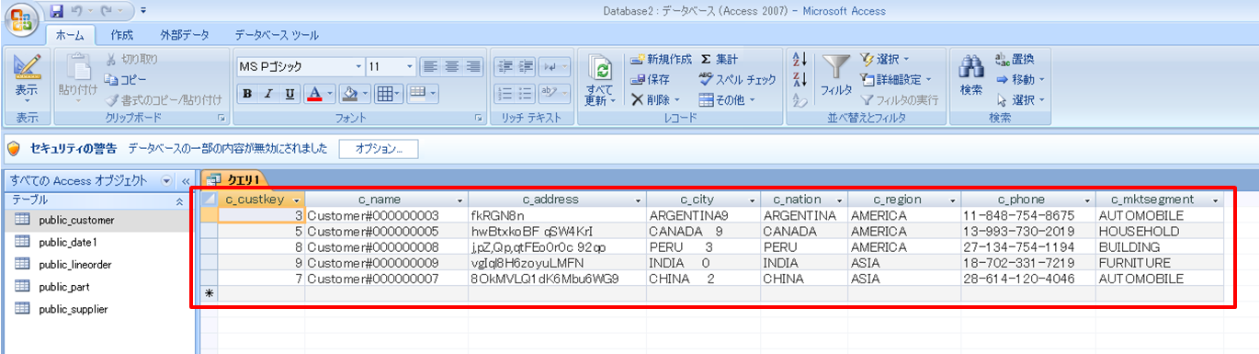The image size is (1259, 354).
Task: Open the filter 選択 selection dropdown
Action: click(x=885, y=59)
